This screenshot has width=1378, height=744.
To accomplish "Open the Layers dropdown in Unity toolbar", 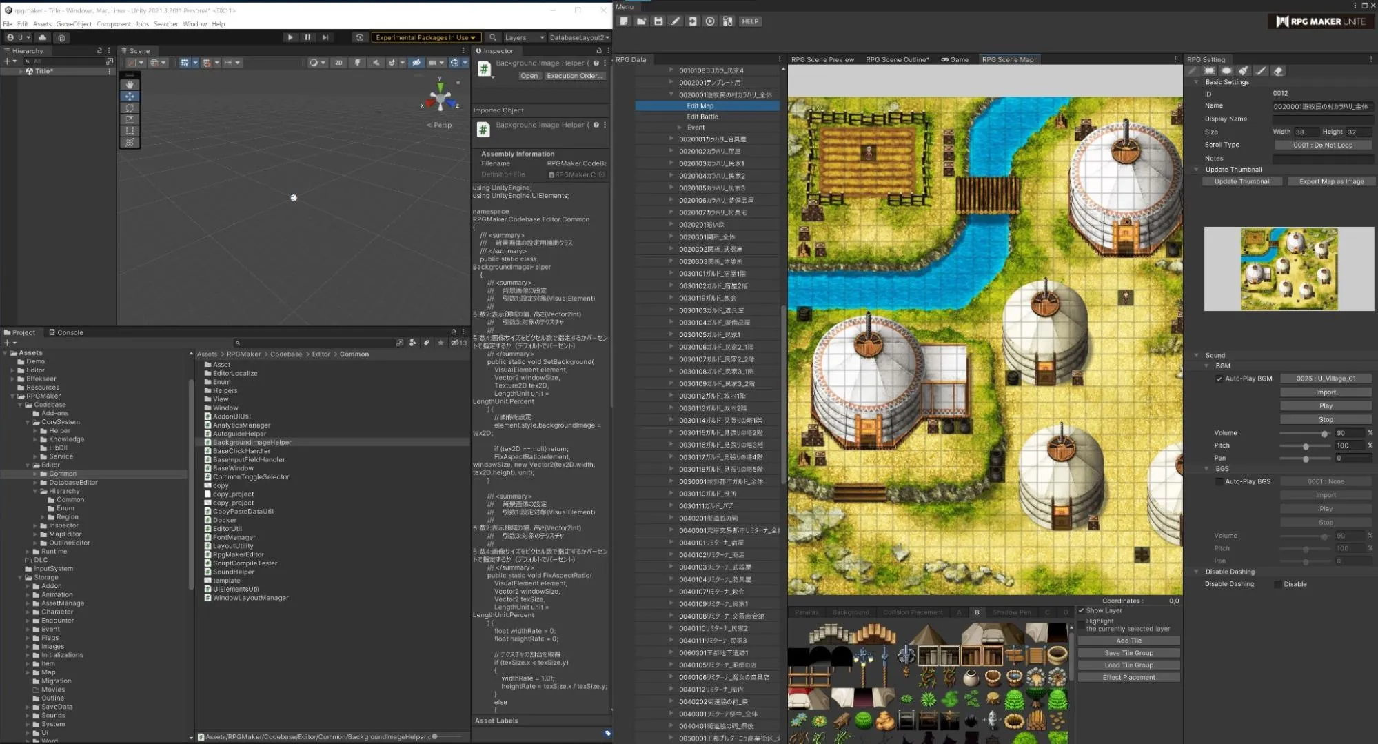I will [524, 37].
